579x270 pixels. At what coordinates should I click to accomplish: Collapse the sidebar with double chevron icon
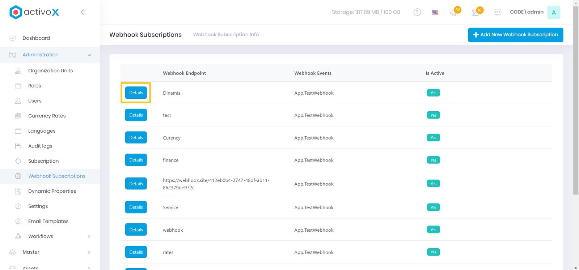84,12
